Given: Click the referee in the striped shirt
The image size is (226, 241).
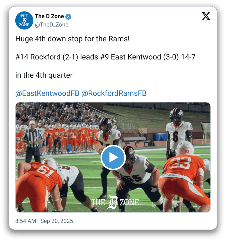Looking at the screenshot, I should tap(33, 141).
